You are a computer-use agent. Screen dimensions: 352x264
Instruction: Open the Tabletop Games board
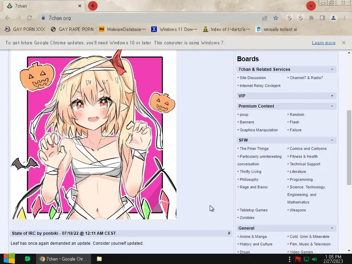pos(253,210)
